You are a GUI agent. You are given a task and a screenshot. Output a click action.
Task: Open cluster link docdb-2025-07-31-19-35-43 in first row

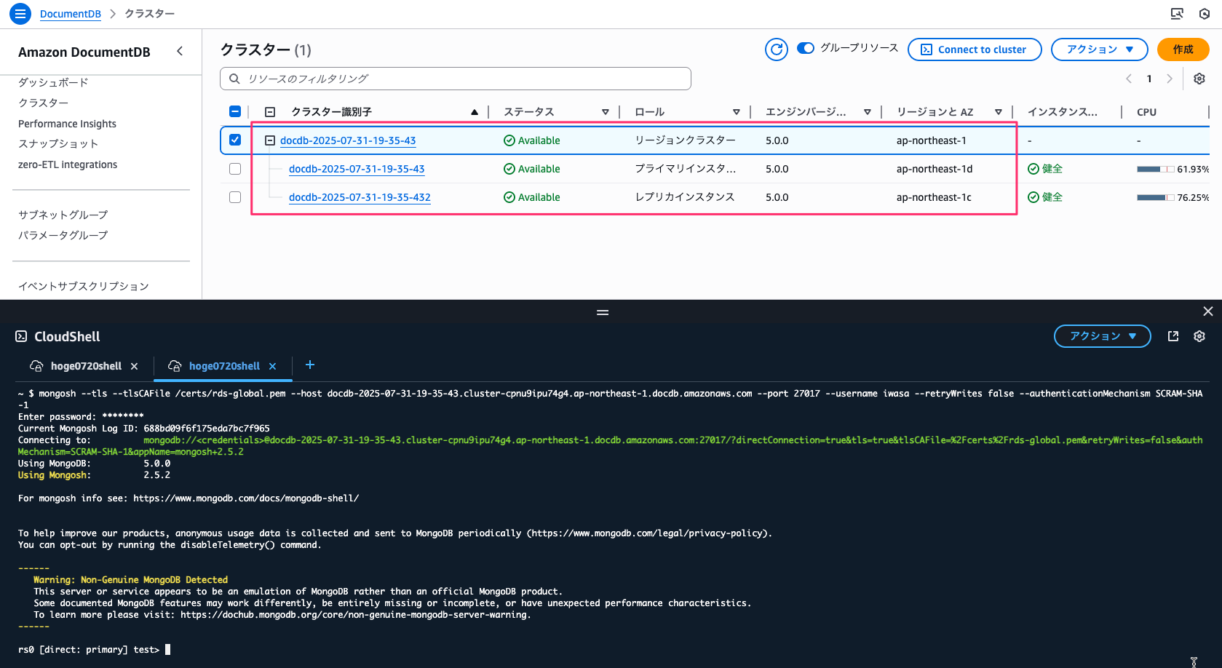(x=348, y=140)
